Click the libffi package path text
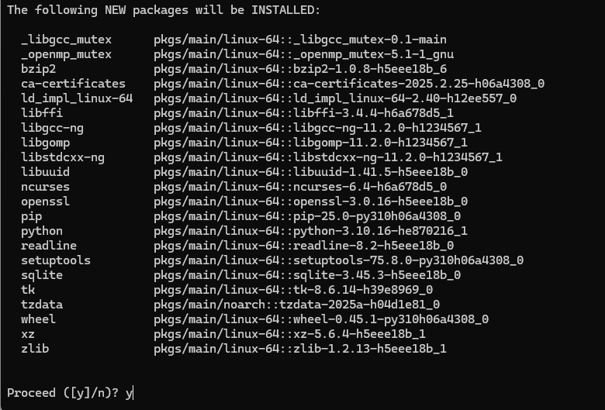 click(x=303, y=113)
